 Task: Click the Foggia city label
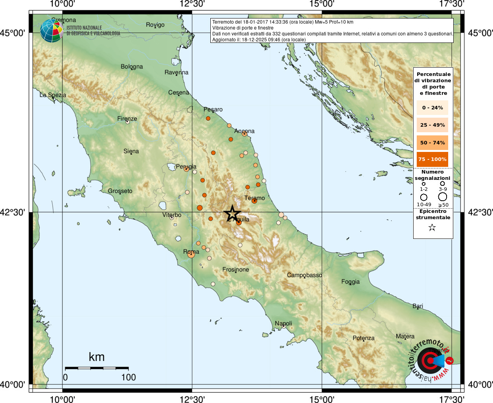click(x=350, y=282)
